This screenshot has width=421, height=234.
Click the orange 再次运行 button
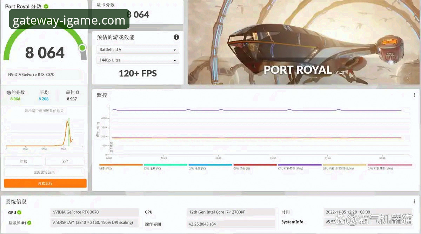click(x=45, y=183)
